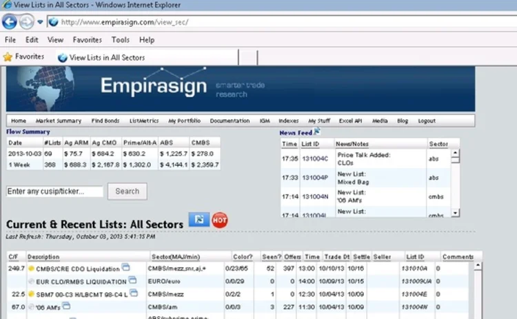Open list ID 131004E
Viewport: 517px width, 319px height.
pos(414,294)
